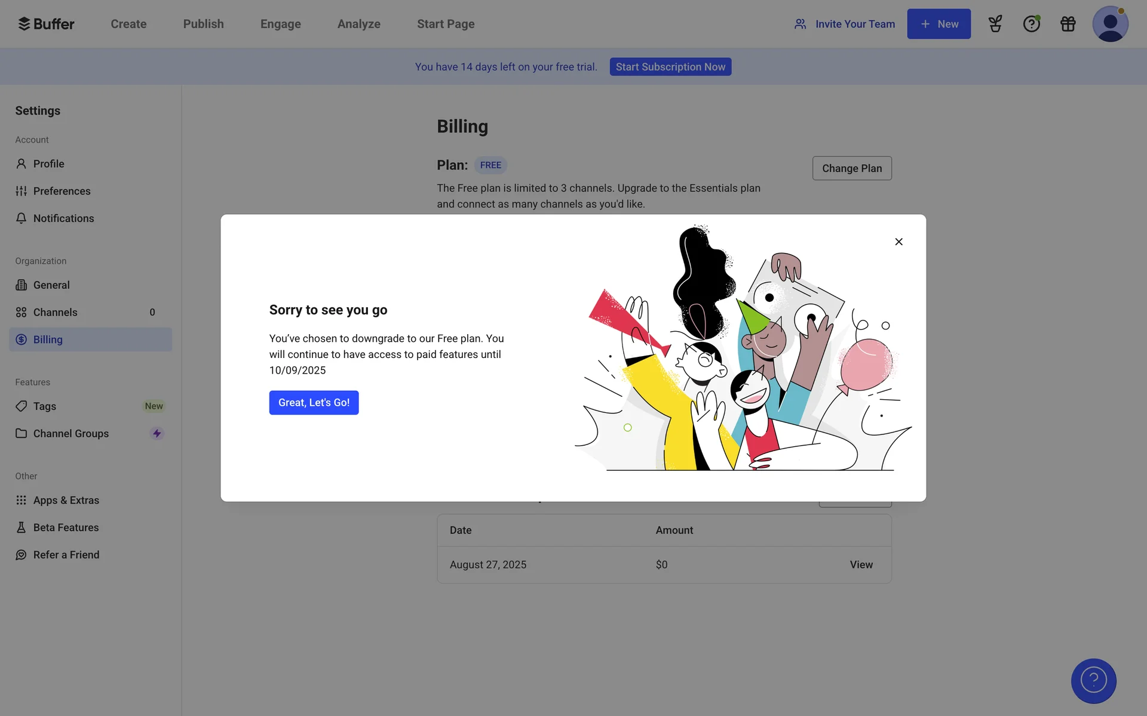Click lightning bolt badge on Channel Groups

tap(157, 434)
